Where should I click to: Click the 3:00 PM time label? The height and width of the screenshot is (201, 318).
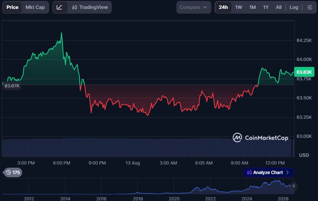point(26,163)
